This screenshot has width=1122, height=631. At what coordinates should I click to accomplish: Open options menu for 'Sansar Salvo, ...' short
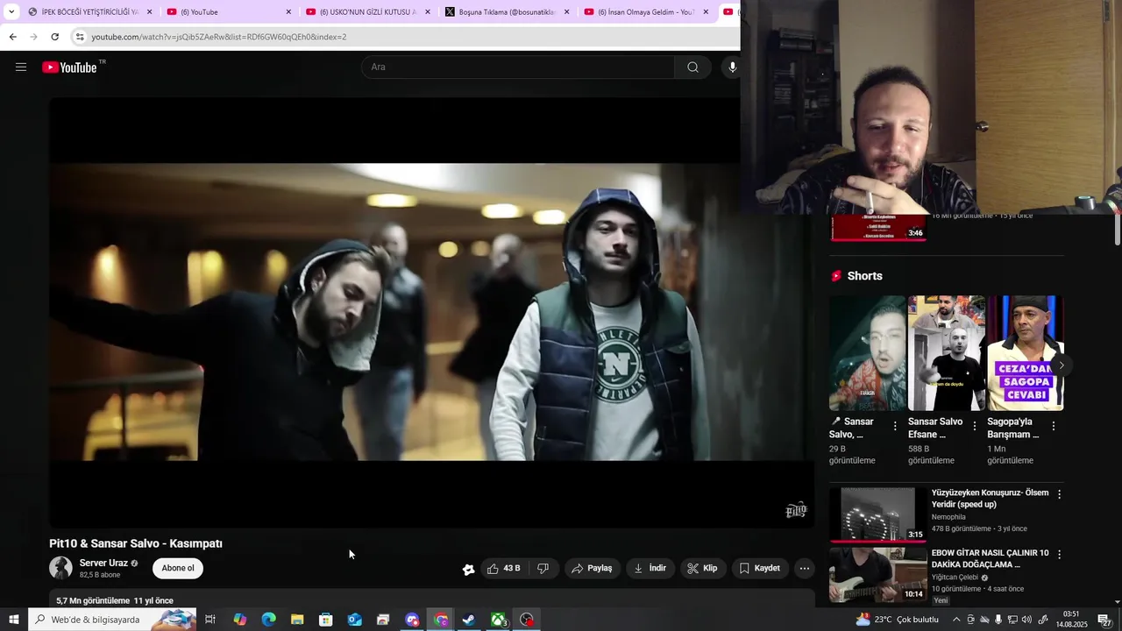pos(895,426)
